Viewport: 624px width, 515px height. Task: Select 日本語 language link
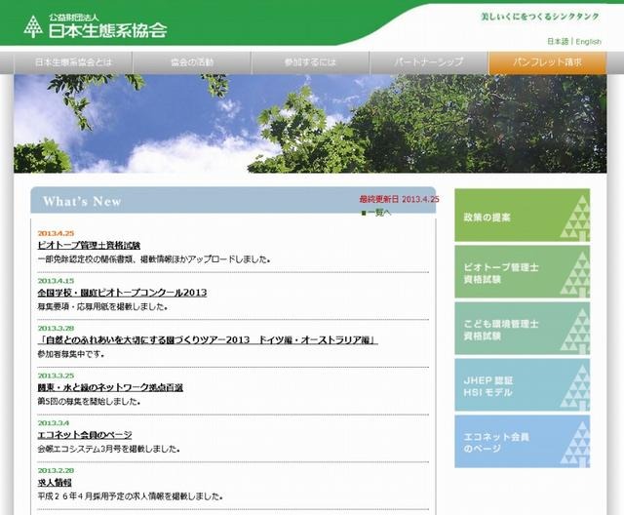coord(558,41)
